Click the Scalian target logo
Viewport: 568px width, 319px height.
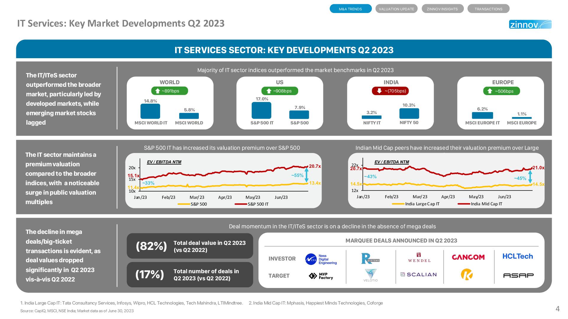pyautogui.click(x=418, y=274)
